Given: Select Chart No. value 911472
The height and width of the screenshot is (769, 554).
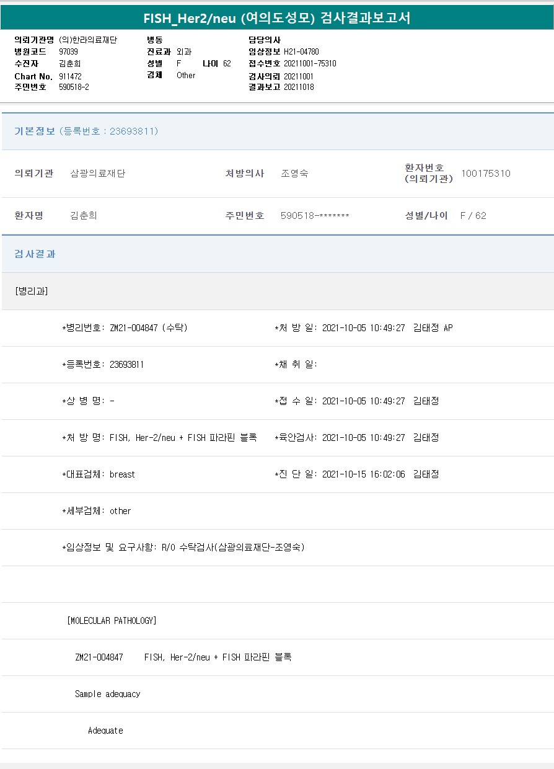Looking at the screenshot, I should (70, 76).
